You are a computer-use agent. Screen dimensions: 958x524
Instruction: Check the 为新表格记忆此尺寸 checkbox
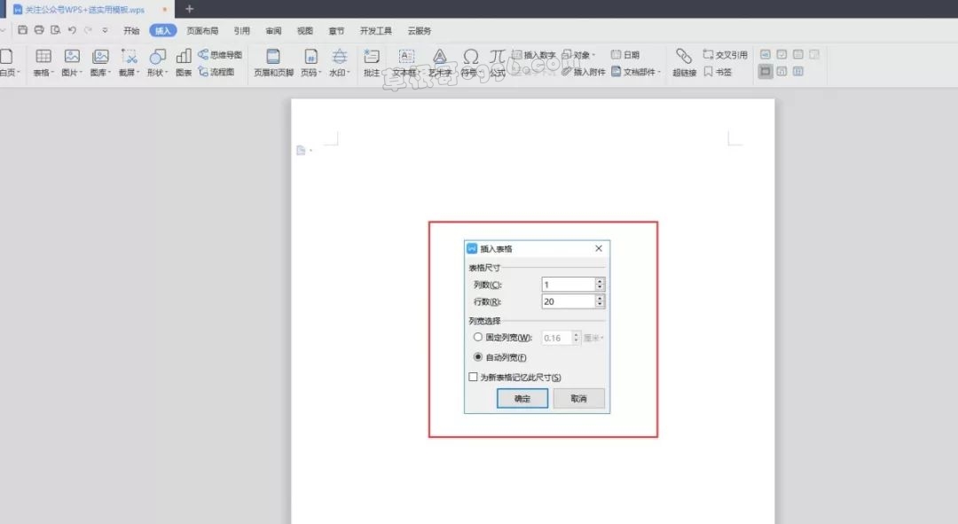(473, 377)
